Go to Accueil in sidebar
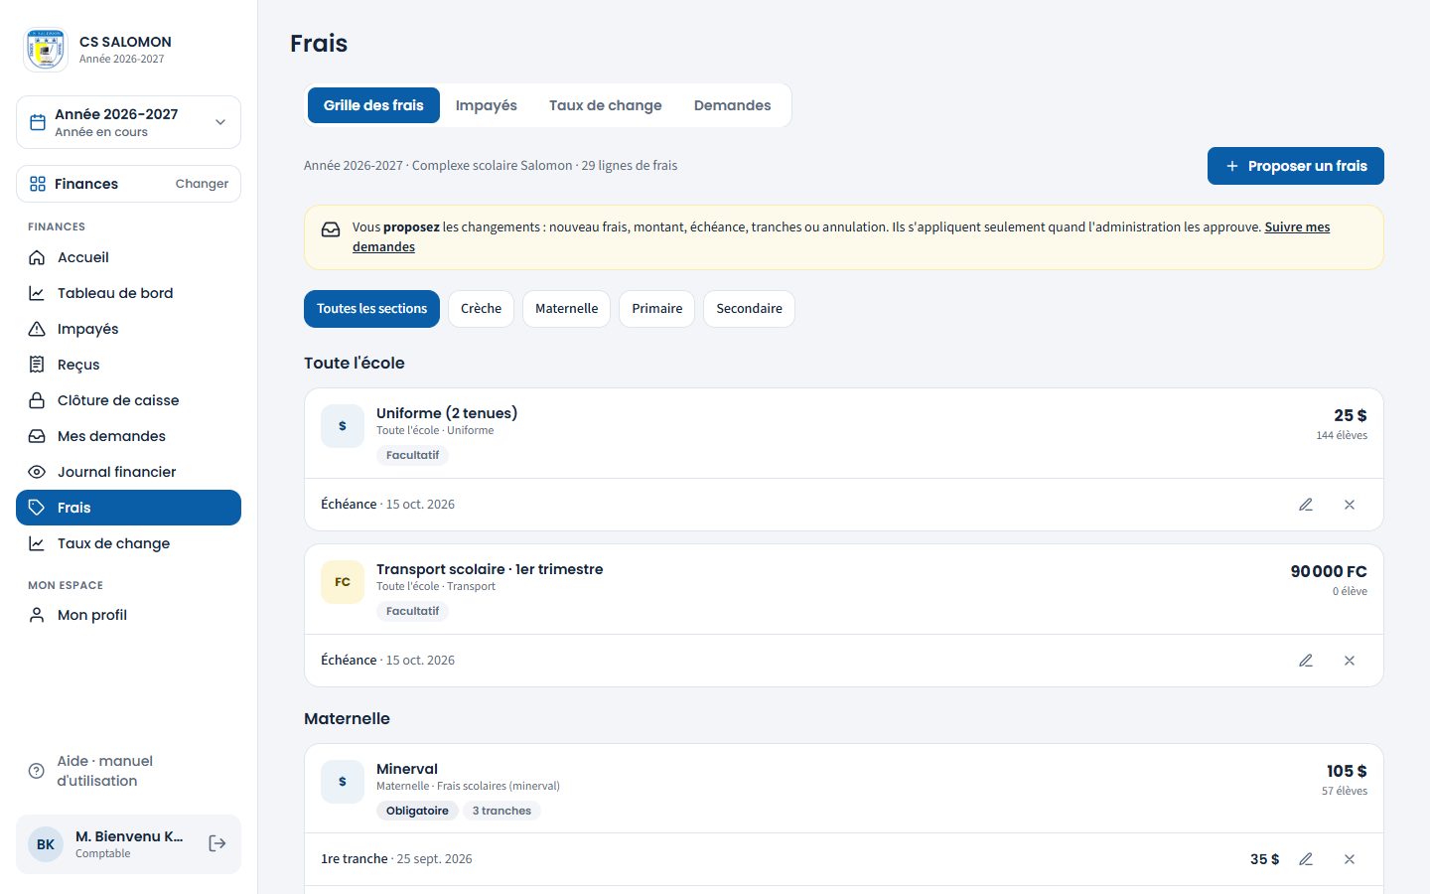1430x894 pixels. (x=128, y=257)
